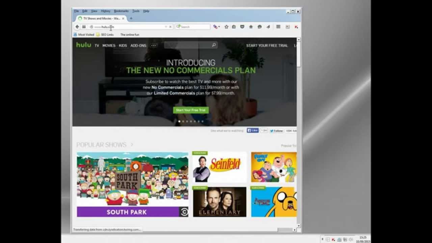Image resolution: width=432 pixels, height=243 pixels.
Task: Open the Elementary show thumbnail
Action: [x=220, y=201]
